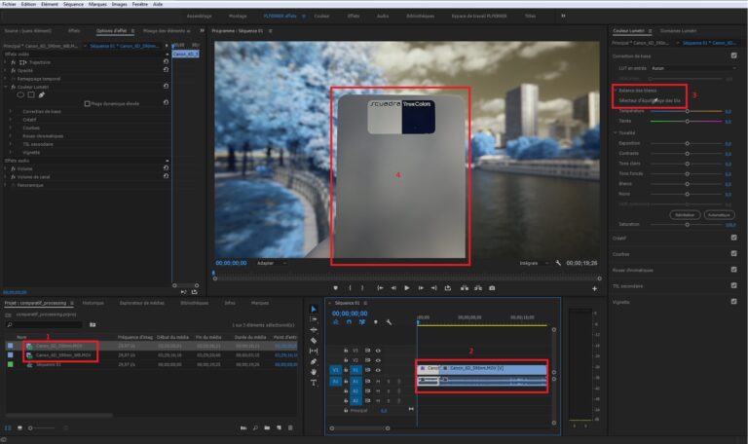Viewport: 748px width, 444px height.
Task: Toggle timeline snap magnet icon
Action: point(349,322)
